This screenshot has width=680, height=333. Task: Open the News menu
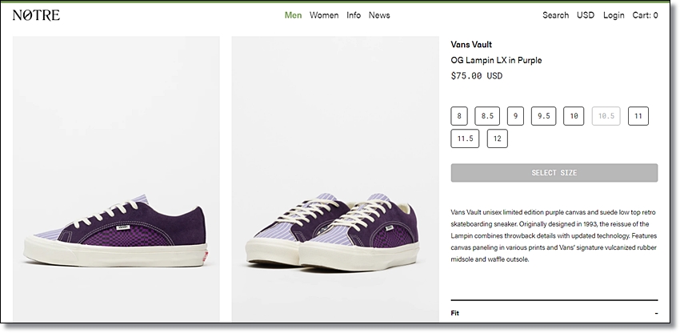[379, 15]
